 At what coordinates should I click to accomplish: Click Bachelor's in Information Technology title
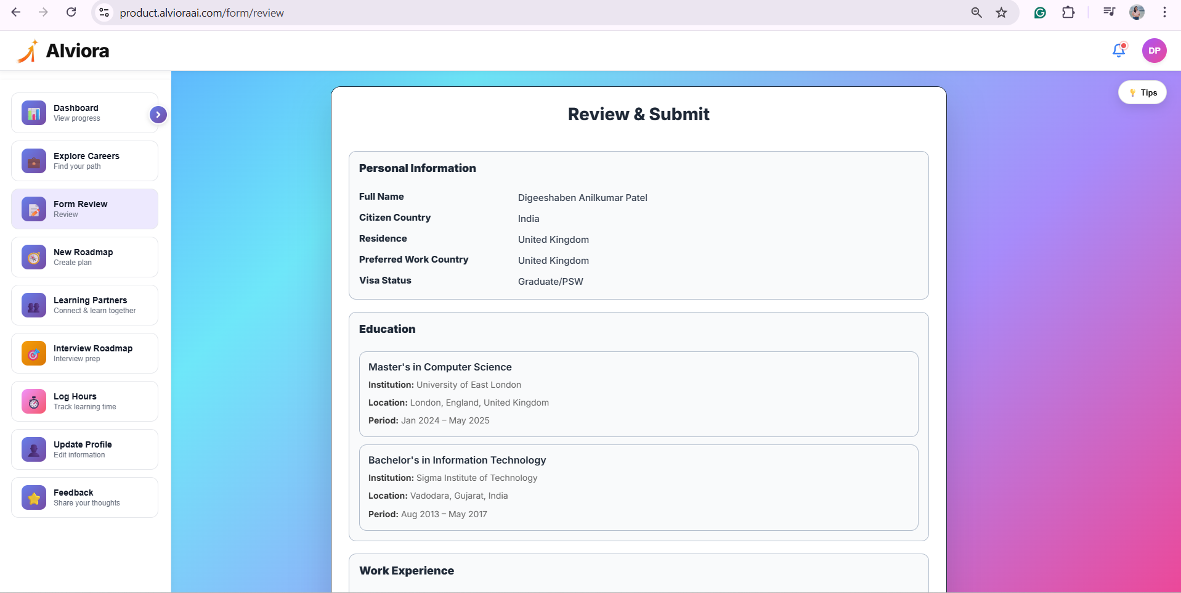(x=457, y=460)
